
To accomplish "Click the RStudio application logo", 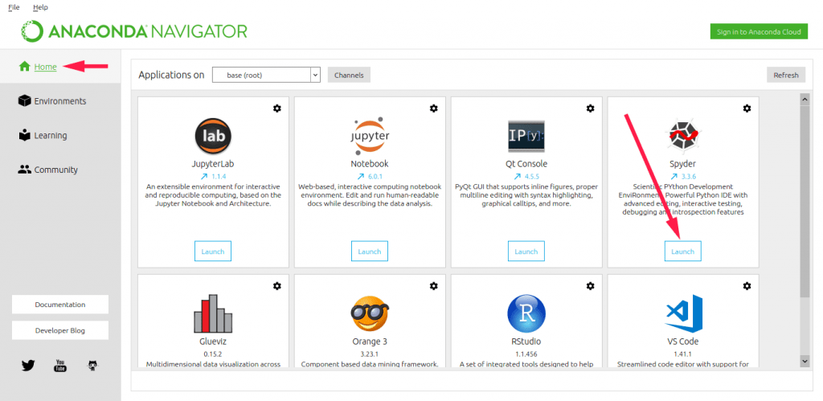I will (526, 313).
